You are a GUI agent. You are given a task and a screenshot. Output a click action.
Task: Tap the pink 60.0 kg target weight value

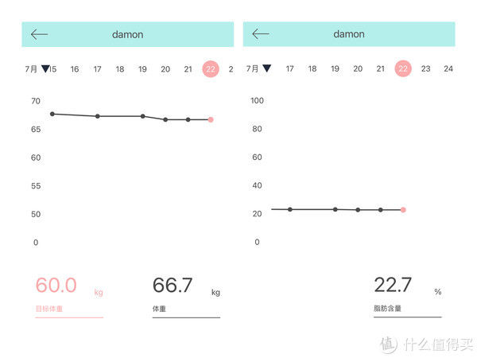pos(56,286)
